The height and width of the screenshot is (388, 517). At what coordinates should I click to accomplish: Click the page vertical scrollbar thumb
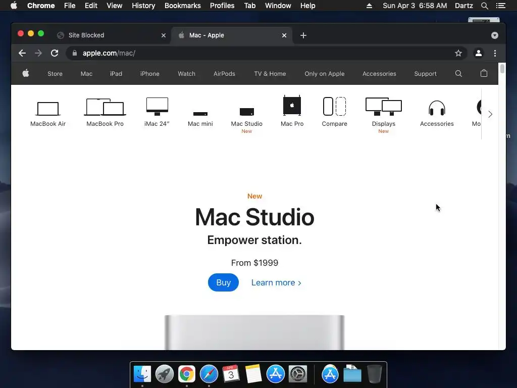click(502, 69)
